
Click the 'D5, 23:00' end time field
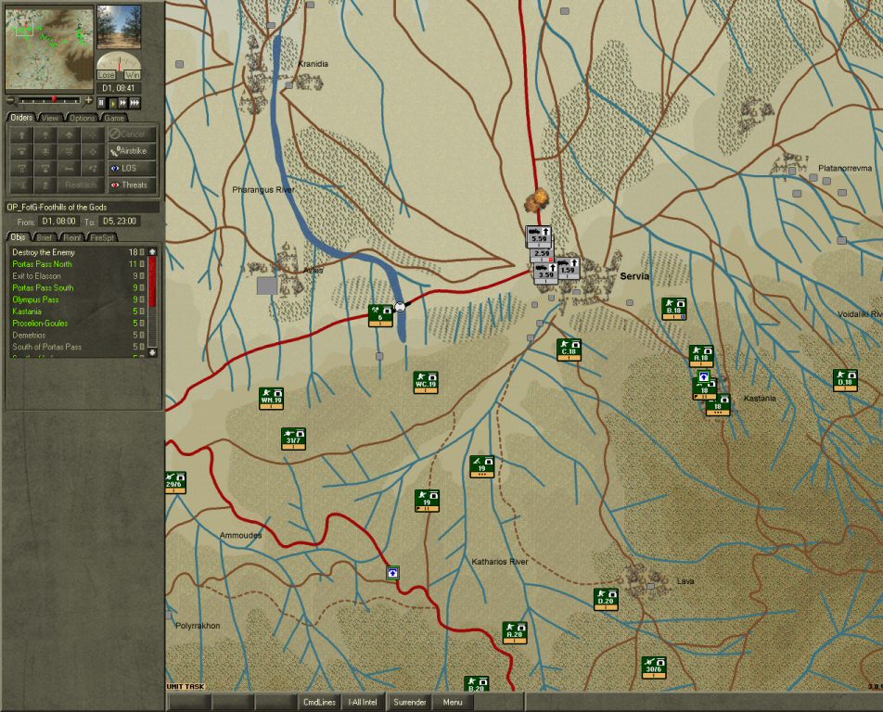coord(120,222)
